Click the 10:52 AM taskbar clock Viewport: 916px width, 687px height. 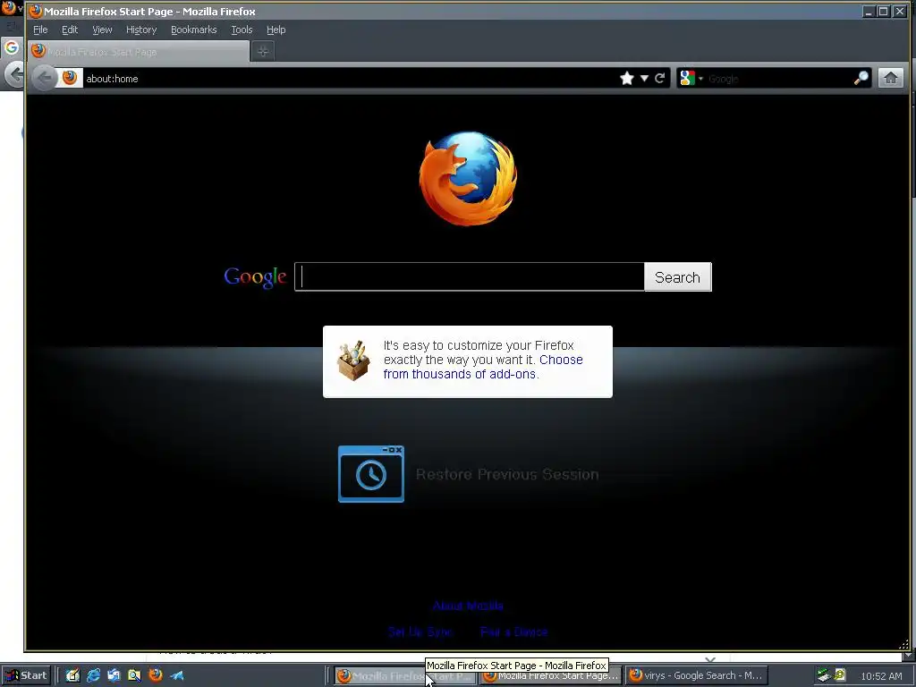click(x=881, y=676)
